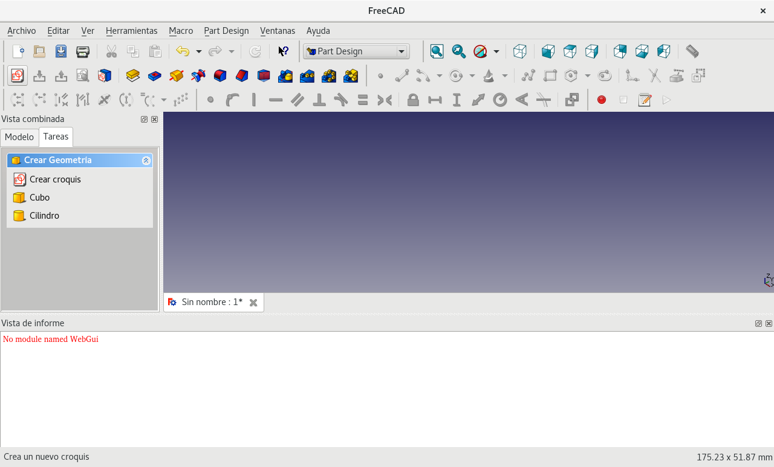Open the macros dialog notepad icon
Image resolution: width=774 pixels, height=467 pixels.
(x=645, y=100)
